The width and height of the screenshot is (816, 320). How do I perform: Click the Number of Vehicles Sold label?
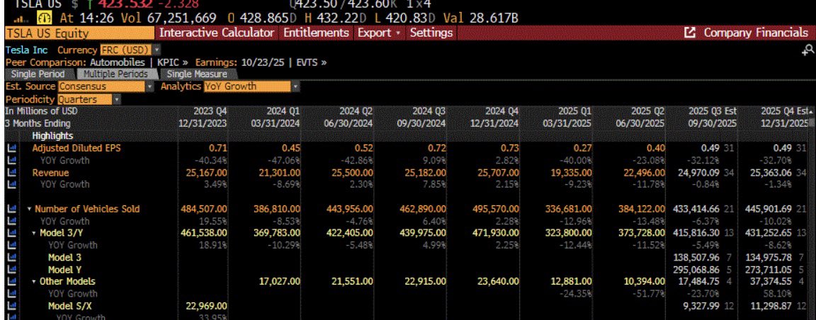tap(87, 209)
